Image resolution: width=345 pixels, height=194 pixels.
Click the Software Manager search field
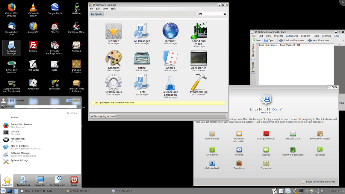[213, 14]
